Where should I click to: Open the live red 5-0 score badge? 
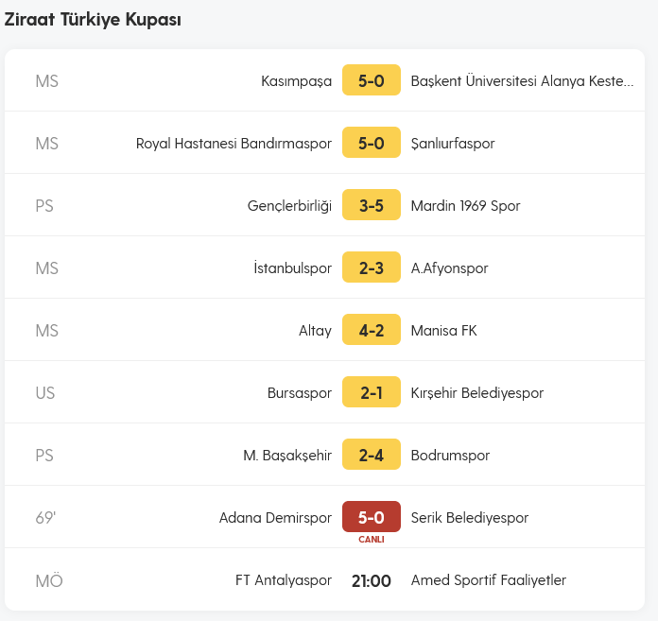pyautogui.click(x=372, y=517)
